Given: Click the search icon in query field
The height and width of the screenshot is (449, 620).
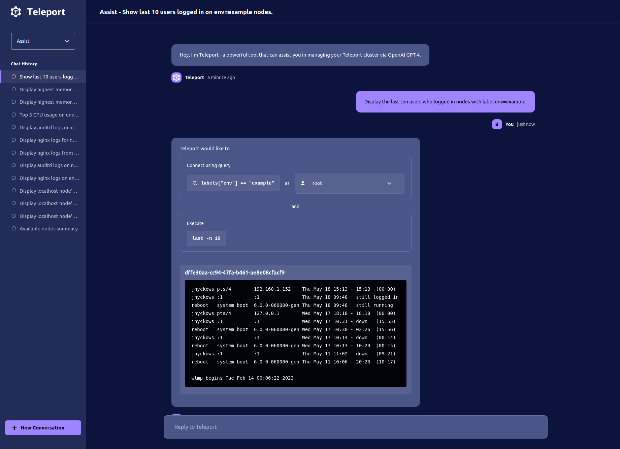Looking at the screenshot, I should pos(195,183).
